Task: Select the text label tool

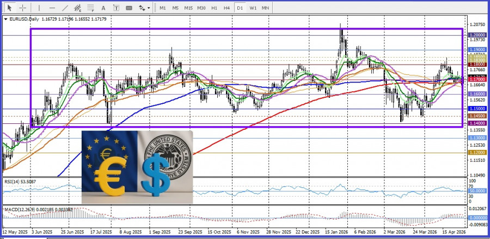Action: click(116, 8)
